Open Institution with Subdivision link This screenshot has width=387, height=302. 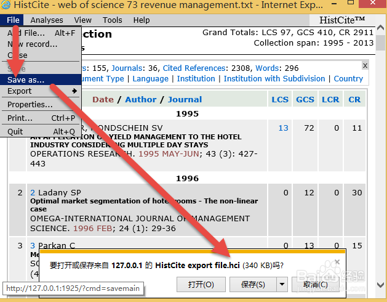click(x=274, y=79)
